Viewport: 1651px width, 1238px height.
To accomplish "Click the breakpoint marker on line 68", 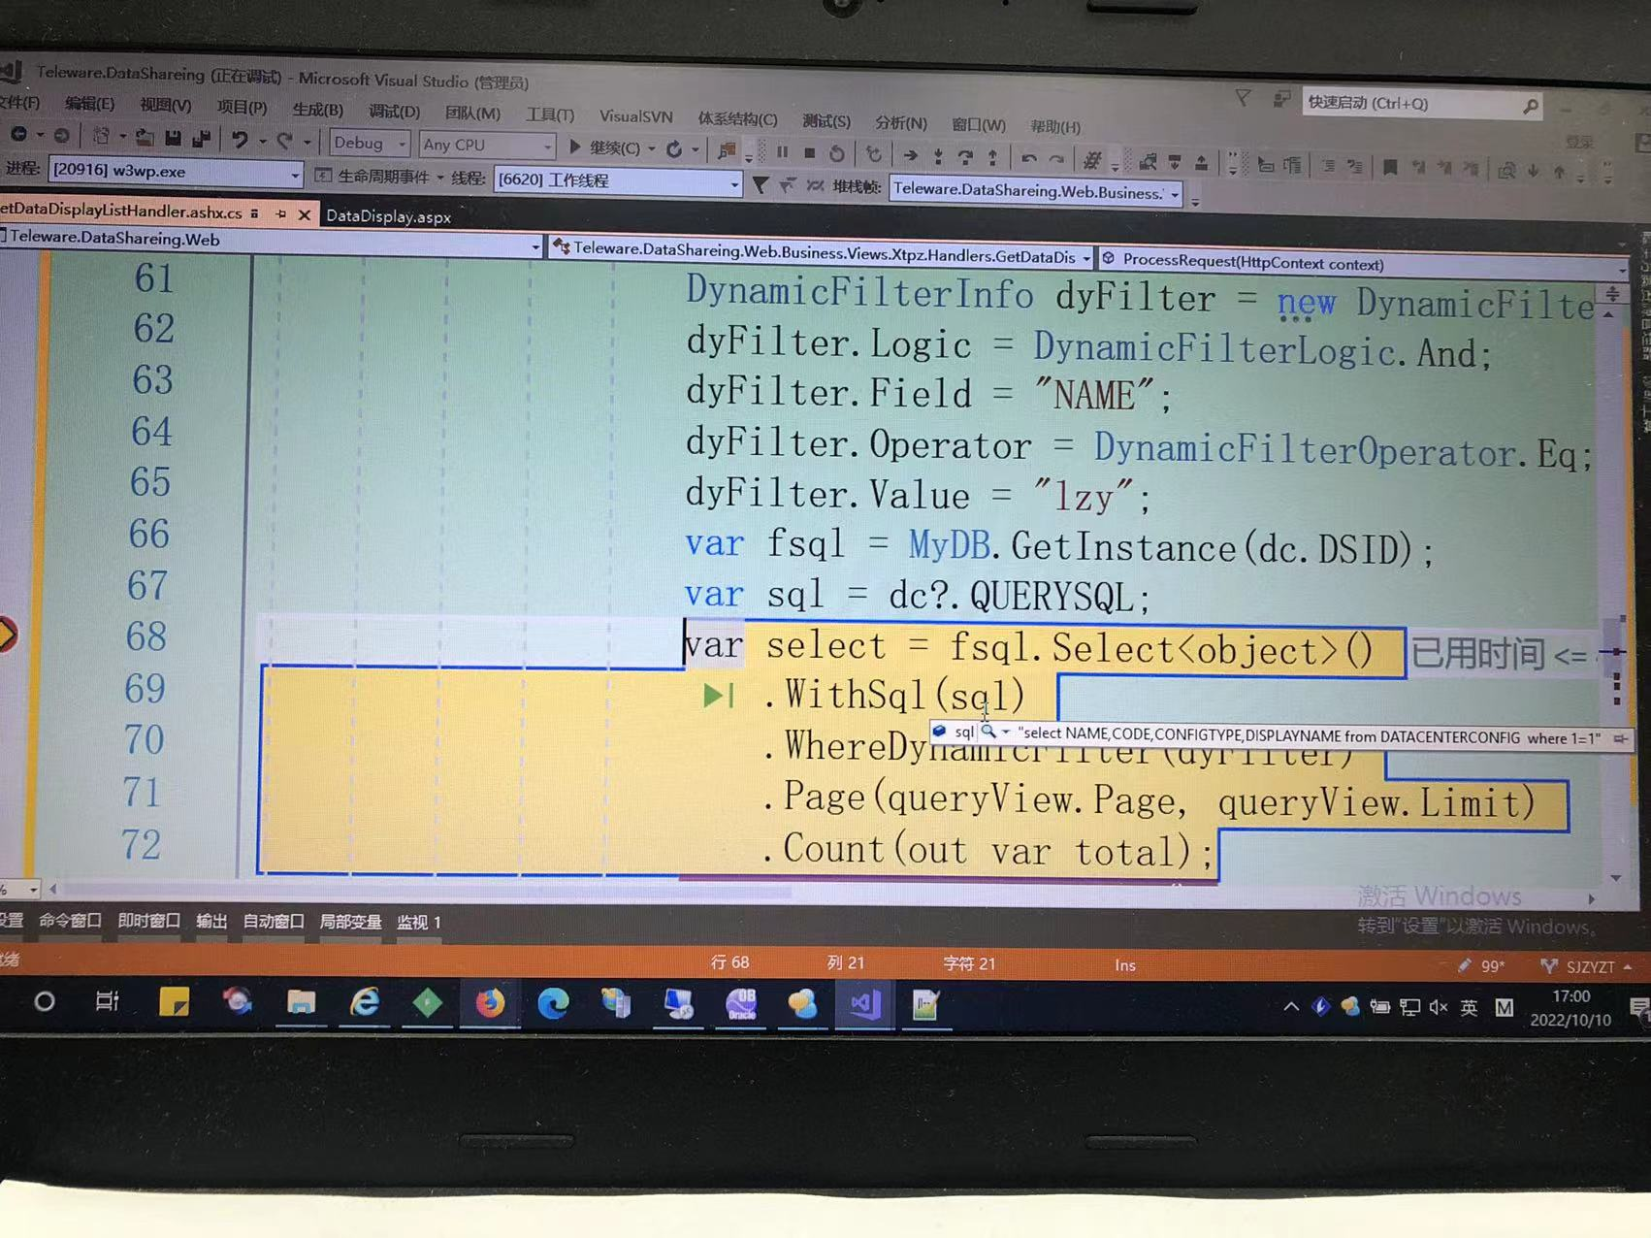I will 6,635.
